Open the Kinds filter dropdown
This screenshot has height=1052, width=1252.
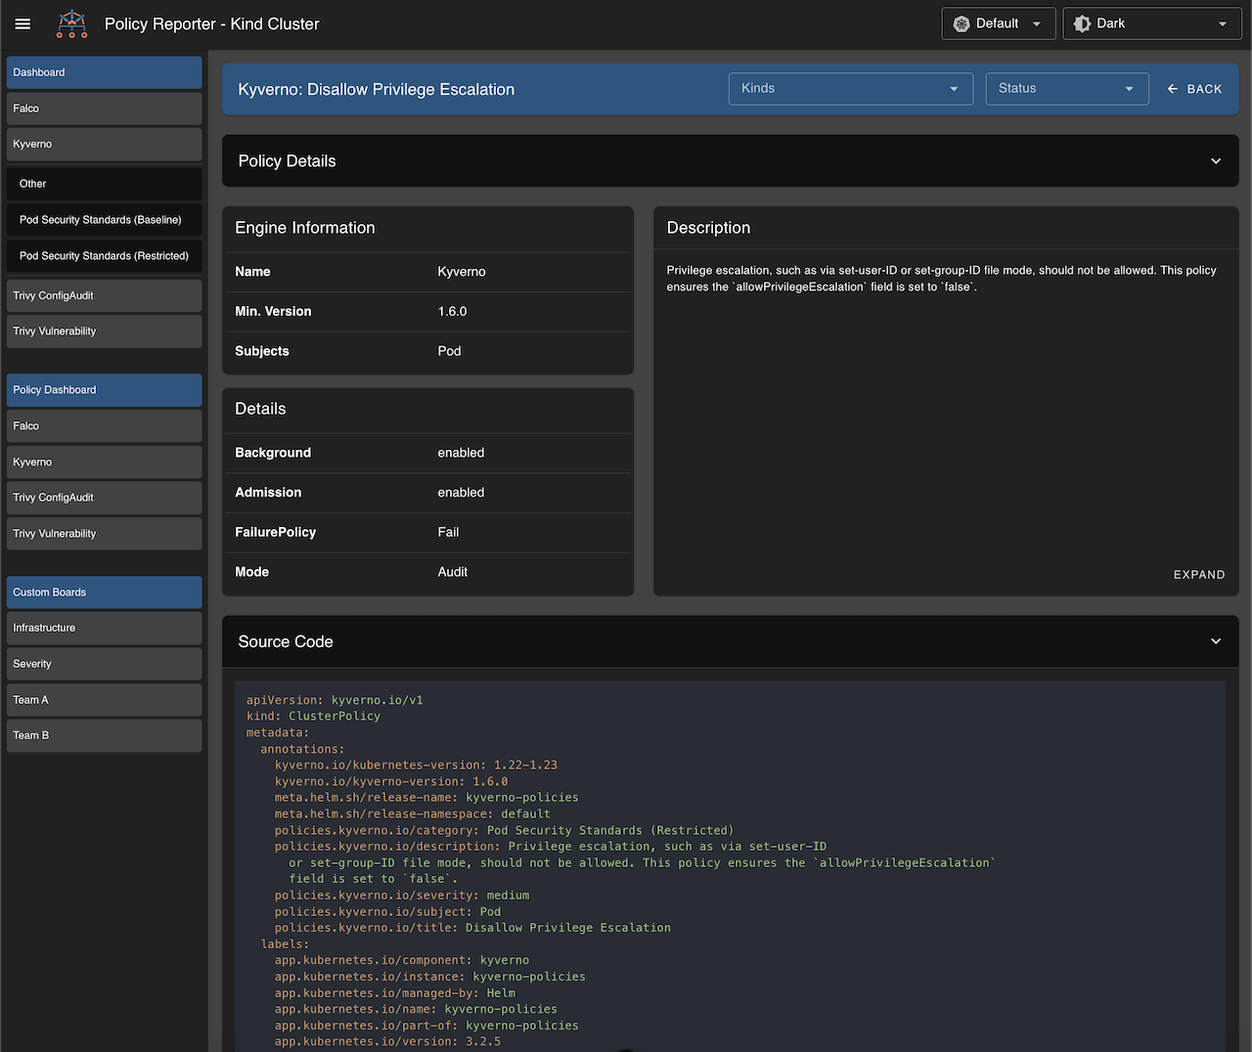click(x=850, y=89)
